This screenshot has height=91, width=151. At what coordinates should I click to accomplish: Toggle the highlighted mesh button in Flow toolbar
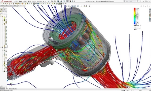click(x=61, y=4)
